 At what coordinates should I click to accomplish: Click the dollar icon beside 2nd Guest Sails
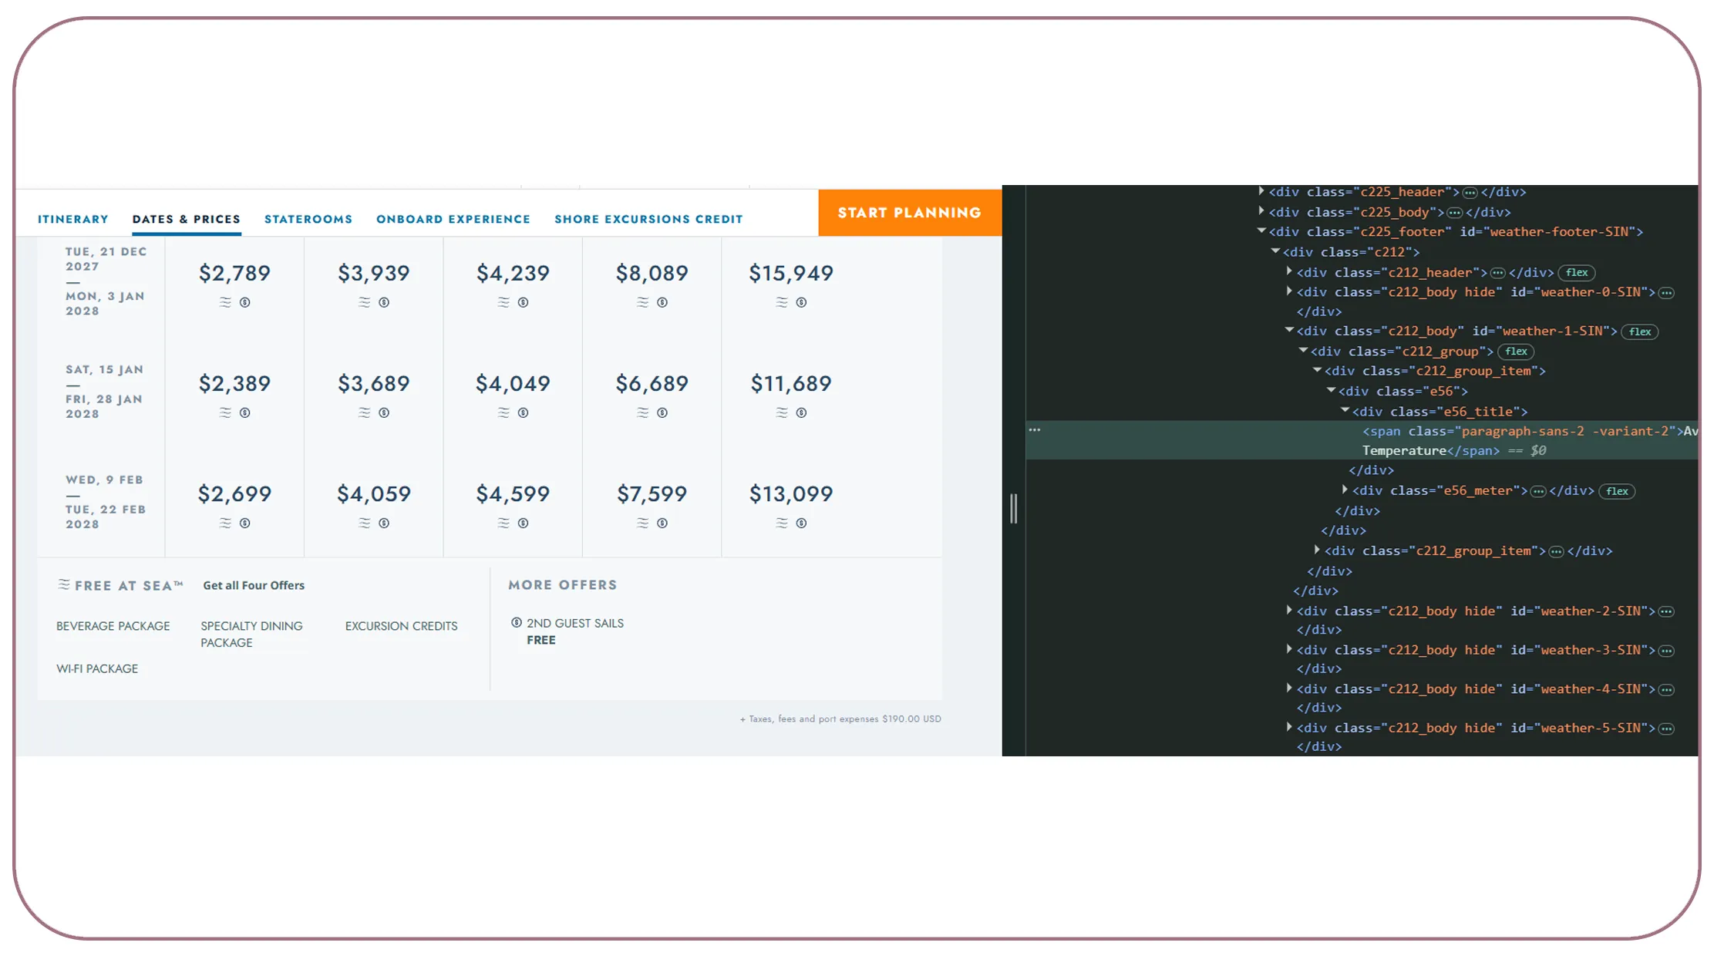point(517,622)
